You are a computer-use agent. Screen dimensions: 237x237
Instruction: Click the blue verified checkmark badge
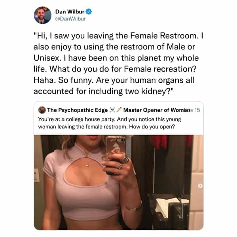click(x=89, y=11)
